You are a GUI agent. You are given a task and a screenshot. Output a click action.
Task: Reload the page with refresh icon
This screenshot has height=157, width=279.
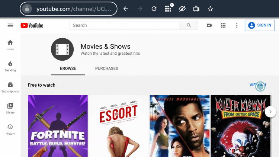[154, 9]
